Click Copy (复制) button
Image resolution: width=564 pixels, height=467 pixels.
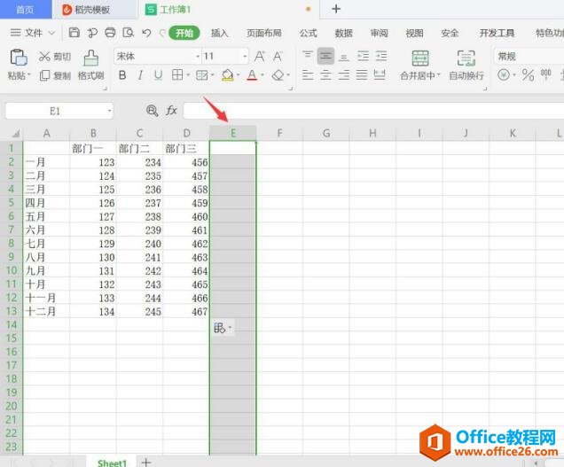[x=55, y=75]
